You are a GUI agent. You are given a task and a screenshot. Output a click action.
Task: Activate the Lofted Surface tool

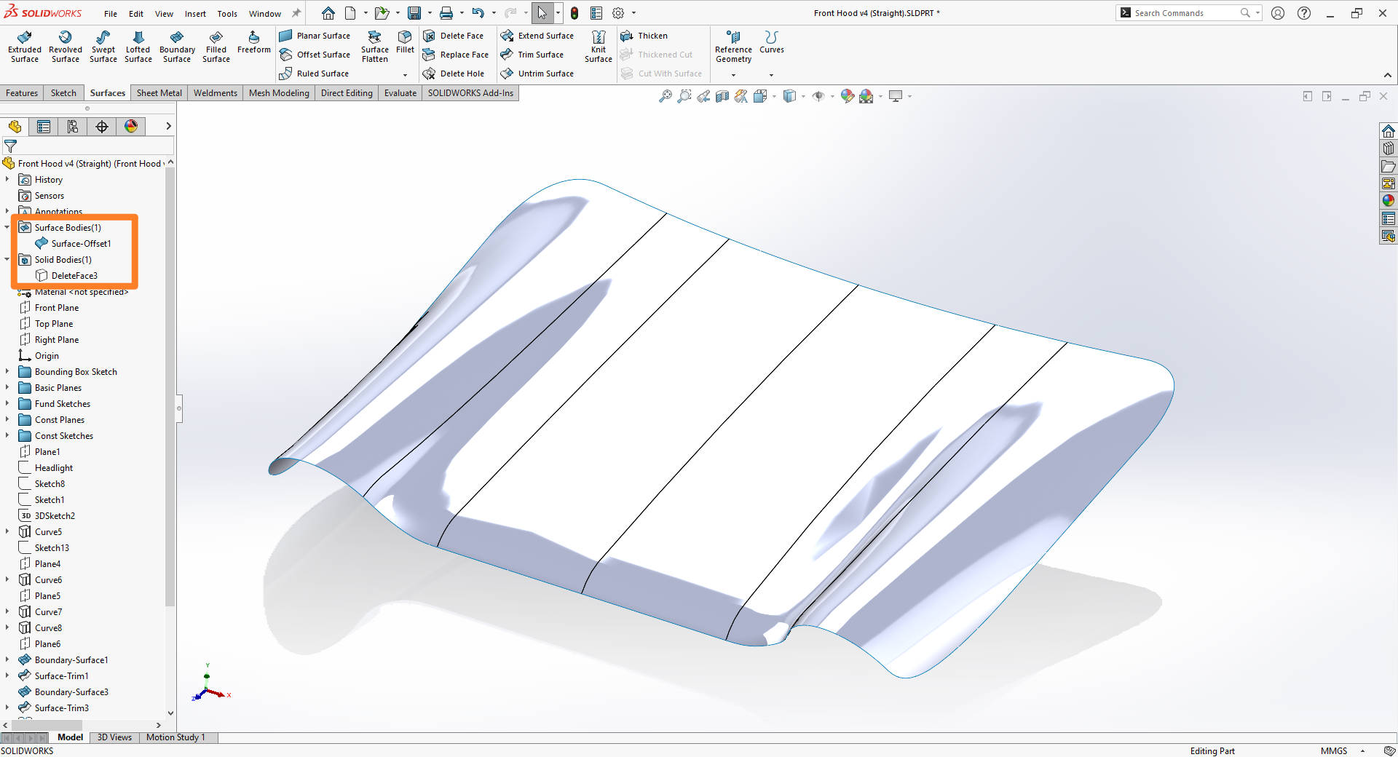pos(138,47)
